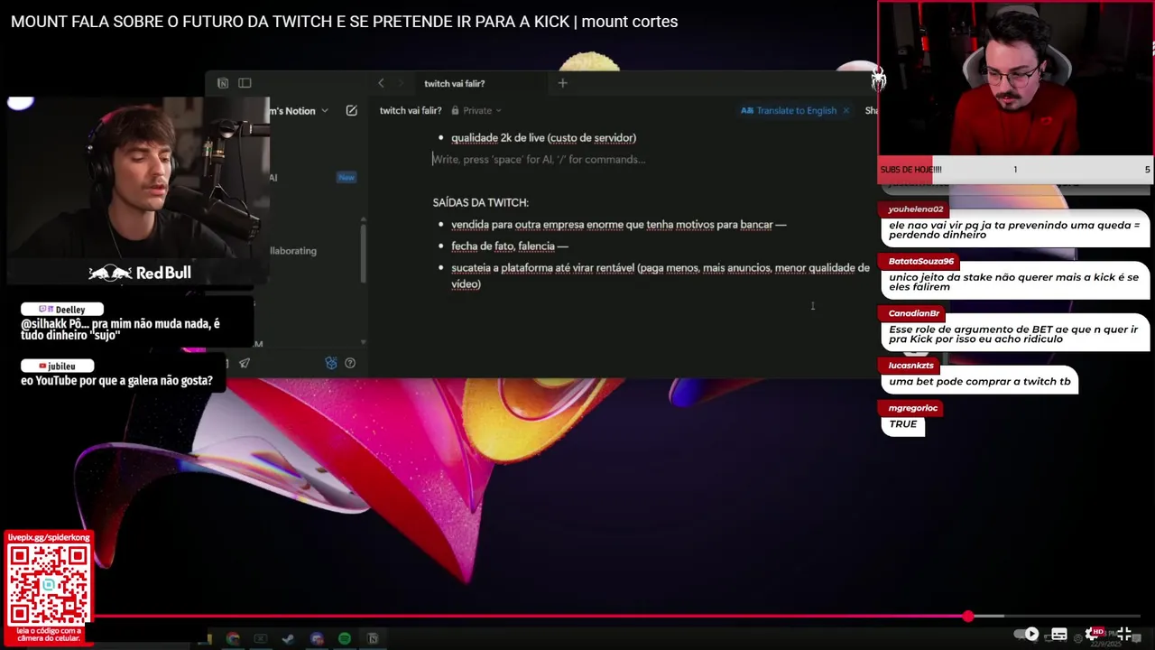Click mgregorioc chat username
This screenshot has height=650, width=1155.
(x=912, y=408)
